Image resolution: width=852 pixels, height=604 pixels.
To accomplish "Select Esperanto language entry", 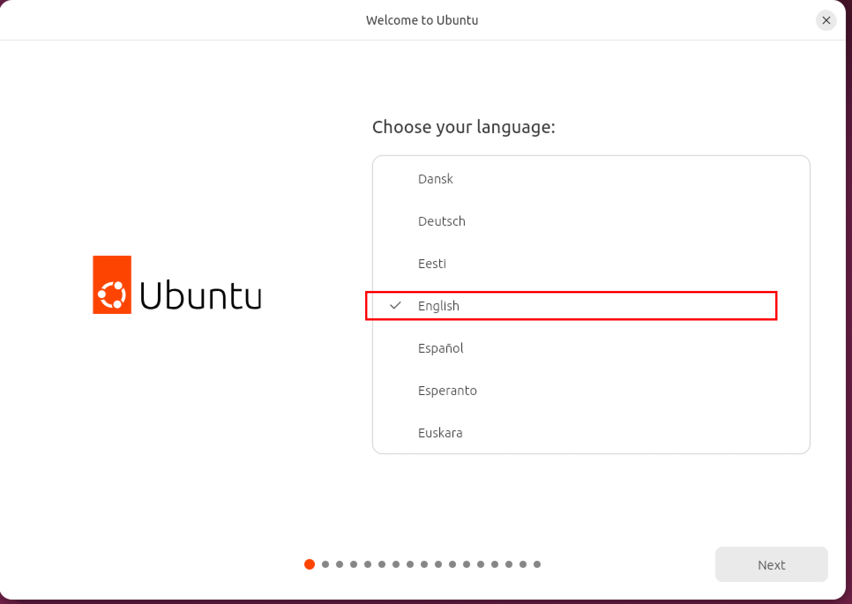I will 591,390.
